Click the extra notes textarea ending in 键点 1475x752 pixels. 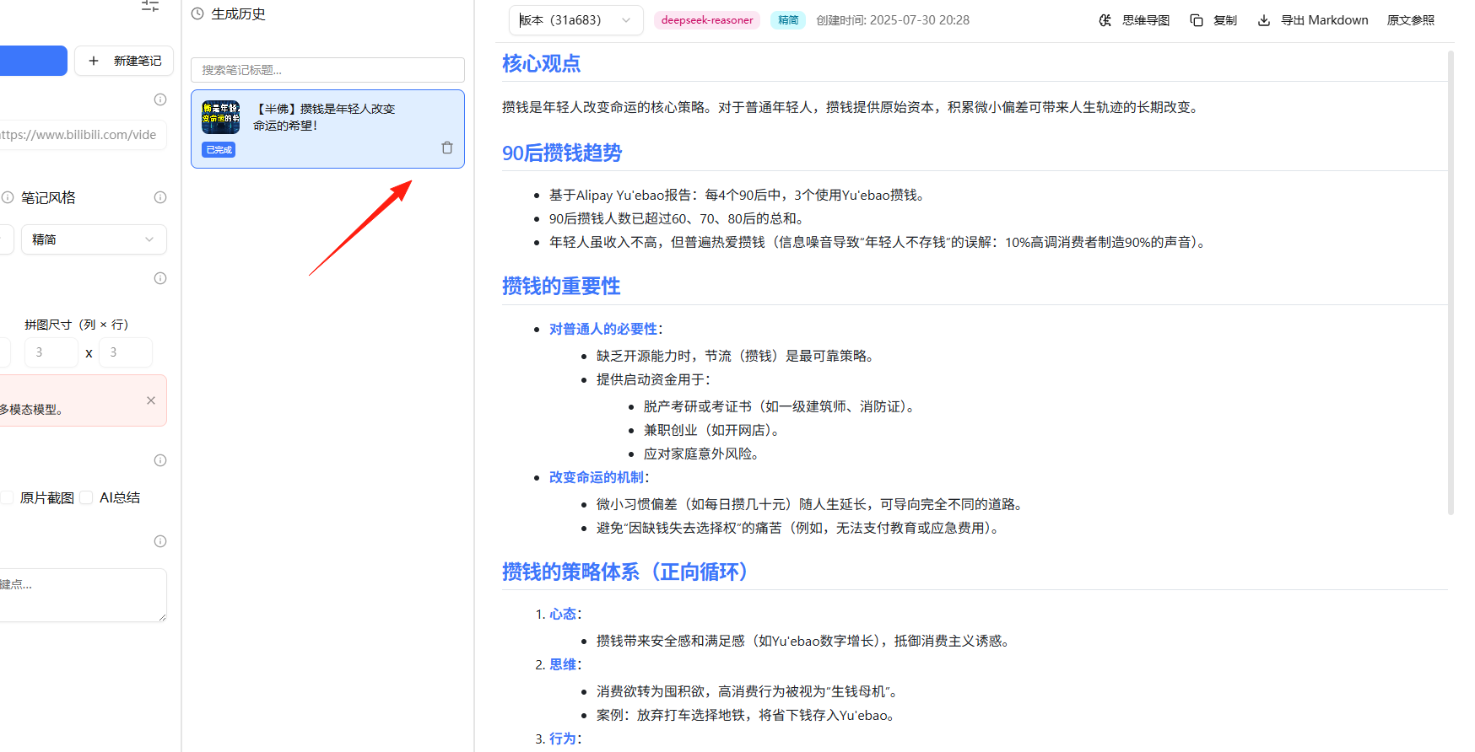[84, 595]
